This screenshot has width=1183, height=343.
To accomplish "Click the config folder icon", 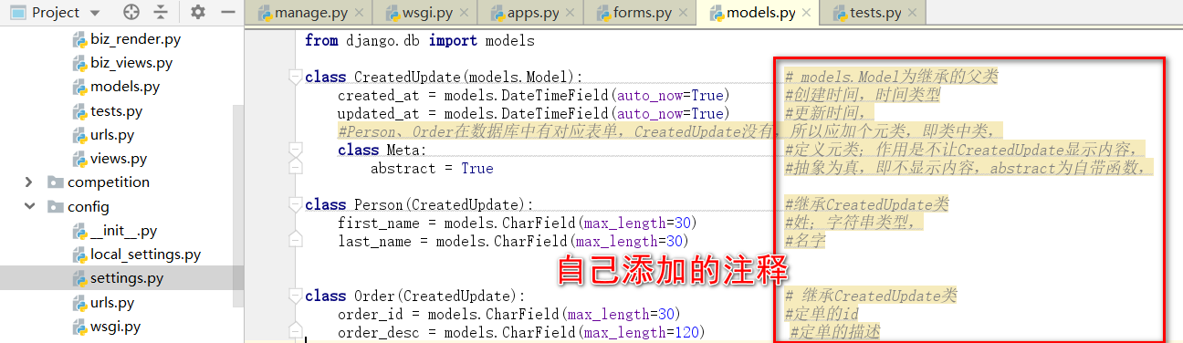I will pyautogui.click(x=55, y=206).
